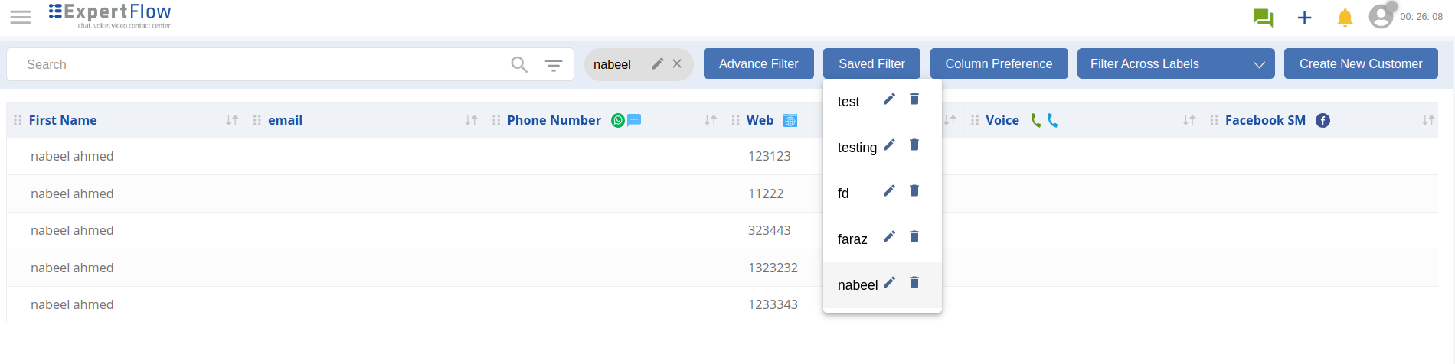The image size is (1455, 364).
Task: Sort by email column
Action: (471, 120)
